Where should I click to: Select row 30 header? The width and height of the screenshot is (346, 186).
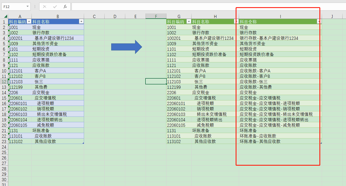click(x=4, y=179)
